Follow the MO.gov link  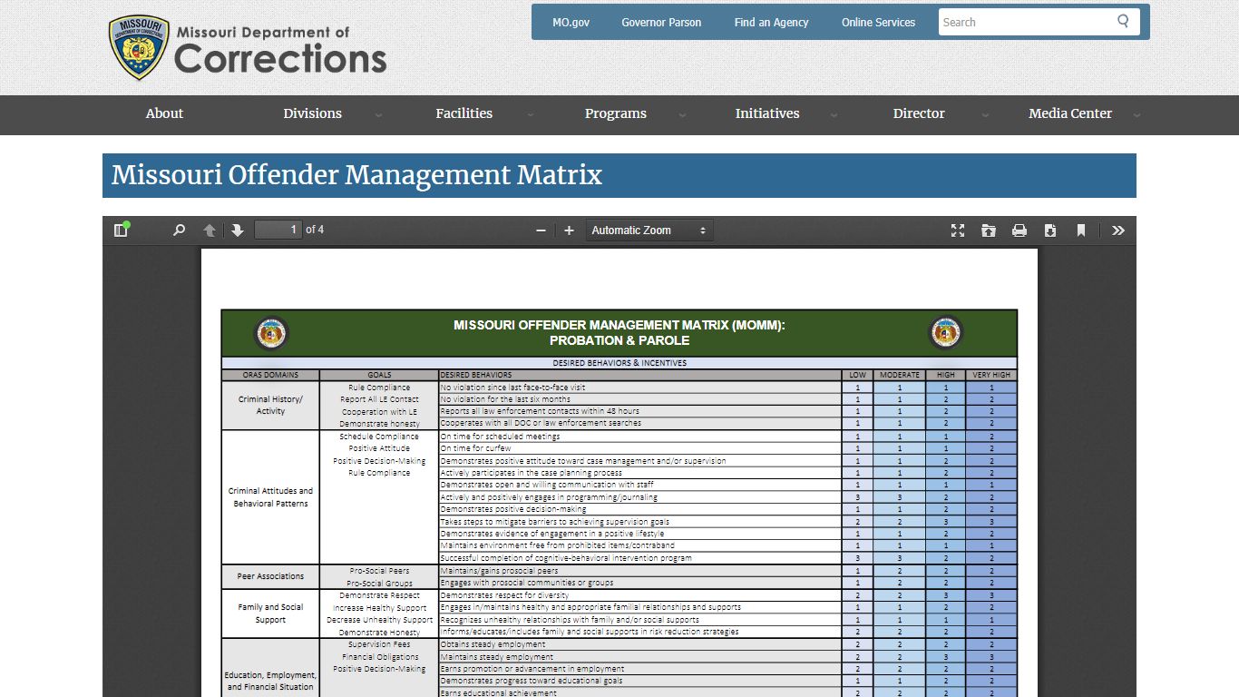pos(571,22)
